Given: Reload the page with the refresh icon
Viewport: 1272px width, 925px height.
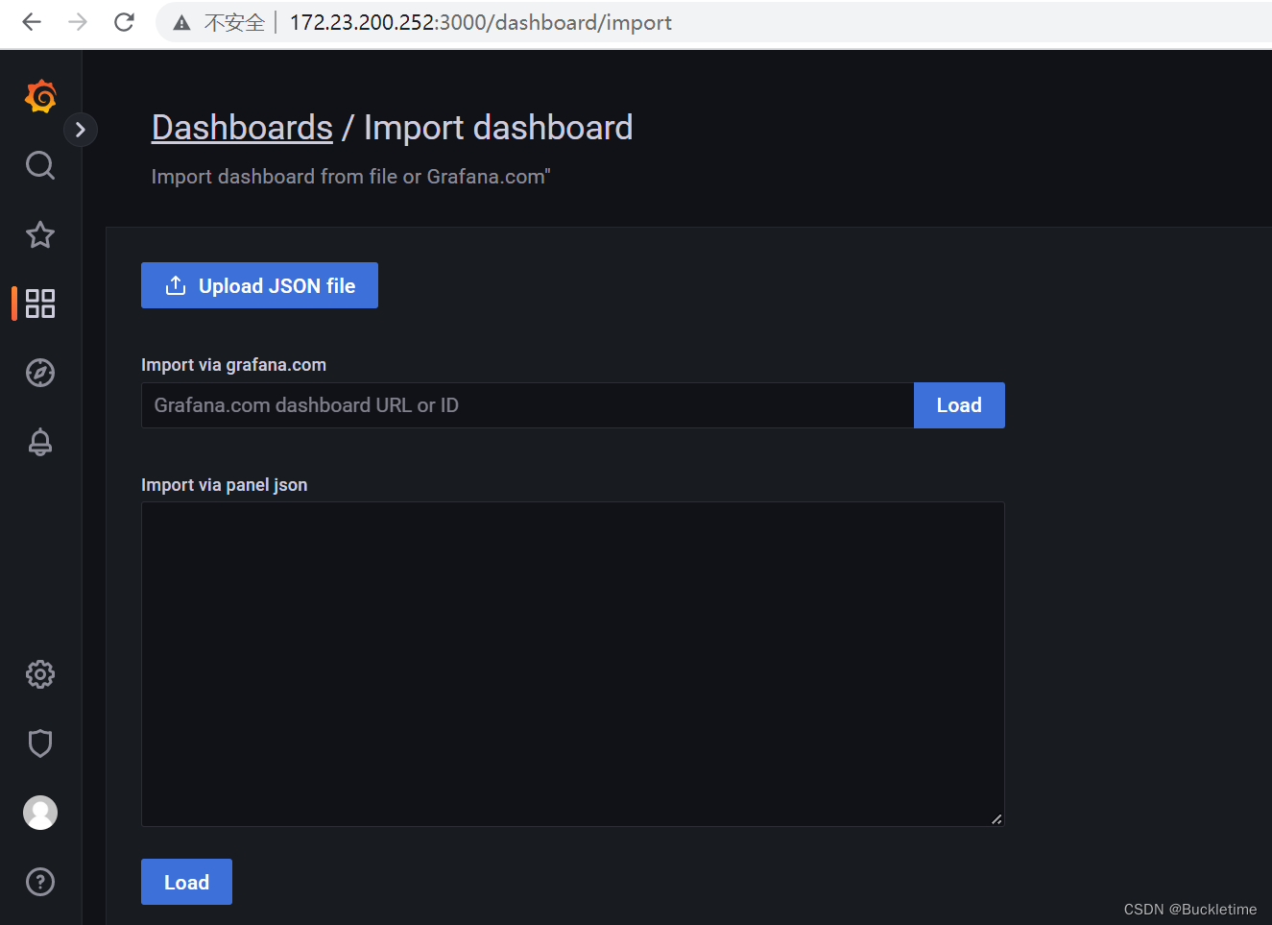Looking at the screenshot, I should click(124, 22).
